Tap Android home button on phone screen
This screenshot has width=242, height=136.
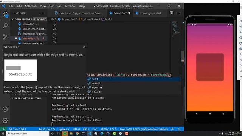(210, 114)
